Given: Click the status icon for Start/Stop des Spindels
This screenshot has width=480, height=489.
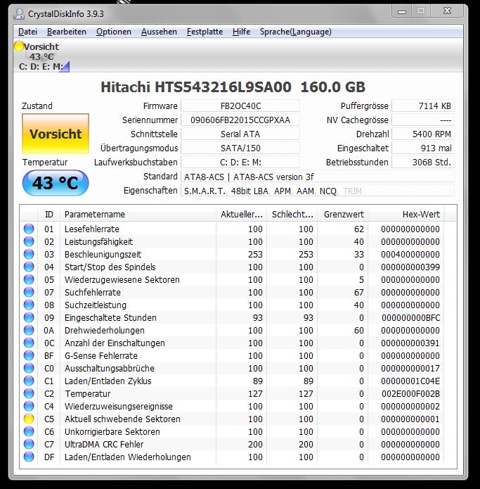Looking at the screenshot, I should (29, 267).
